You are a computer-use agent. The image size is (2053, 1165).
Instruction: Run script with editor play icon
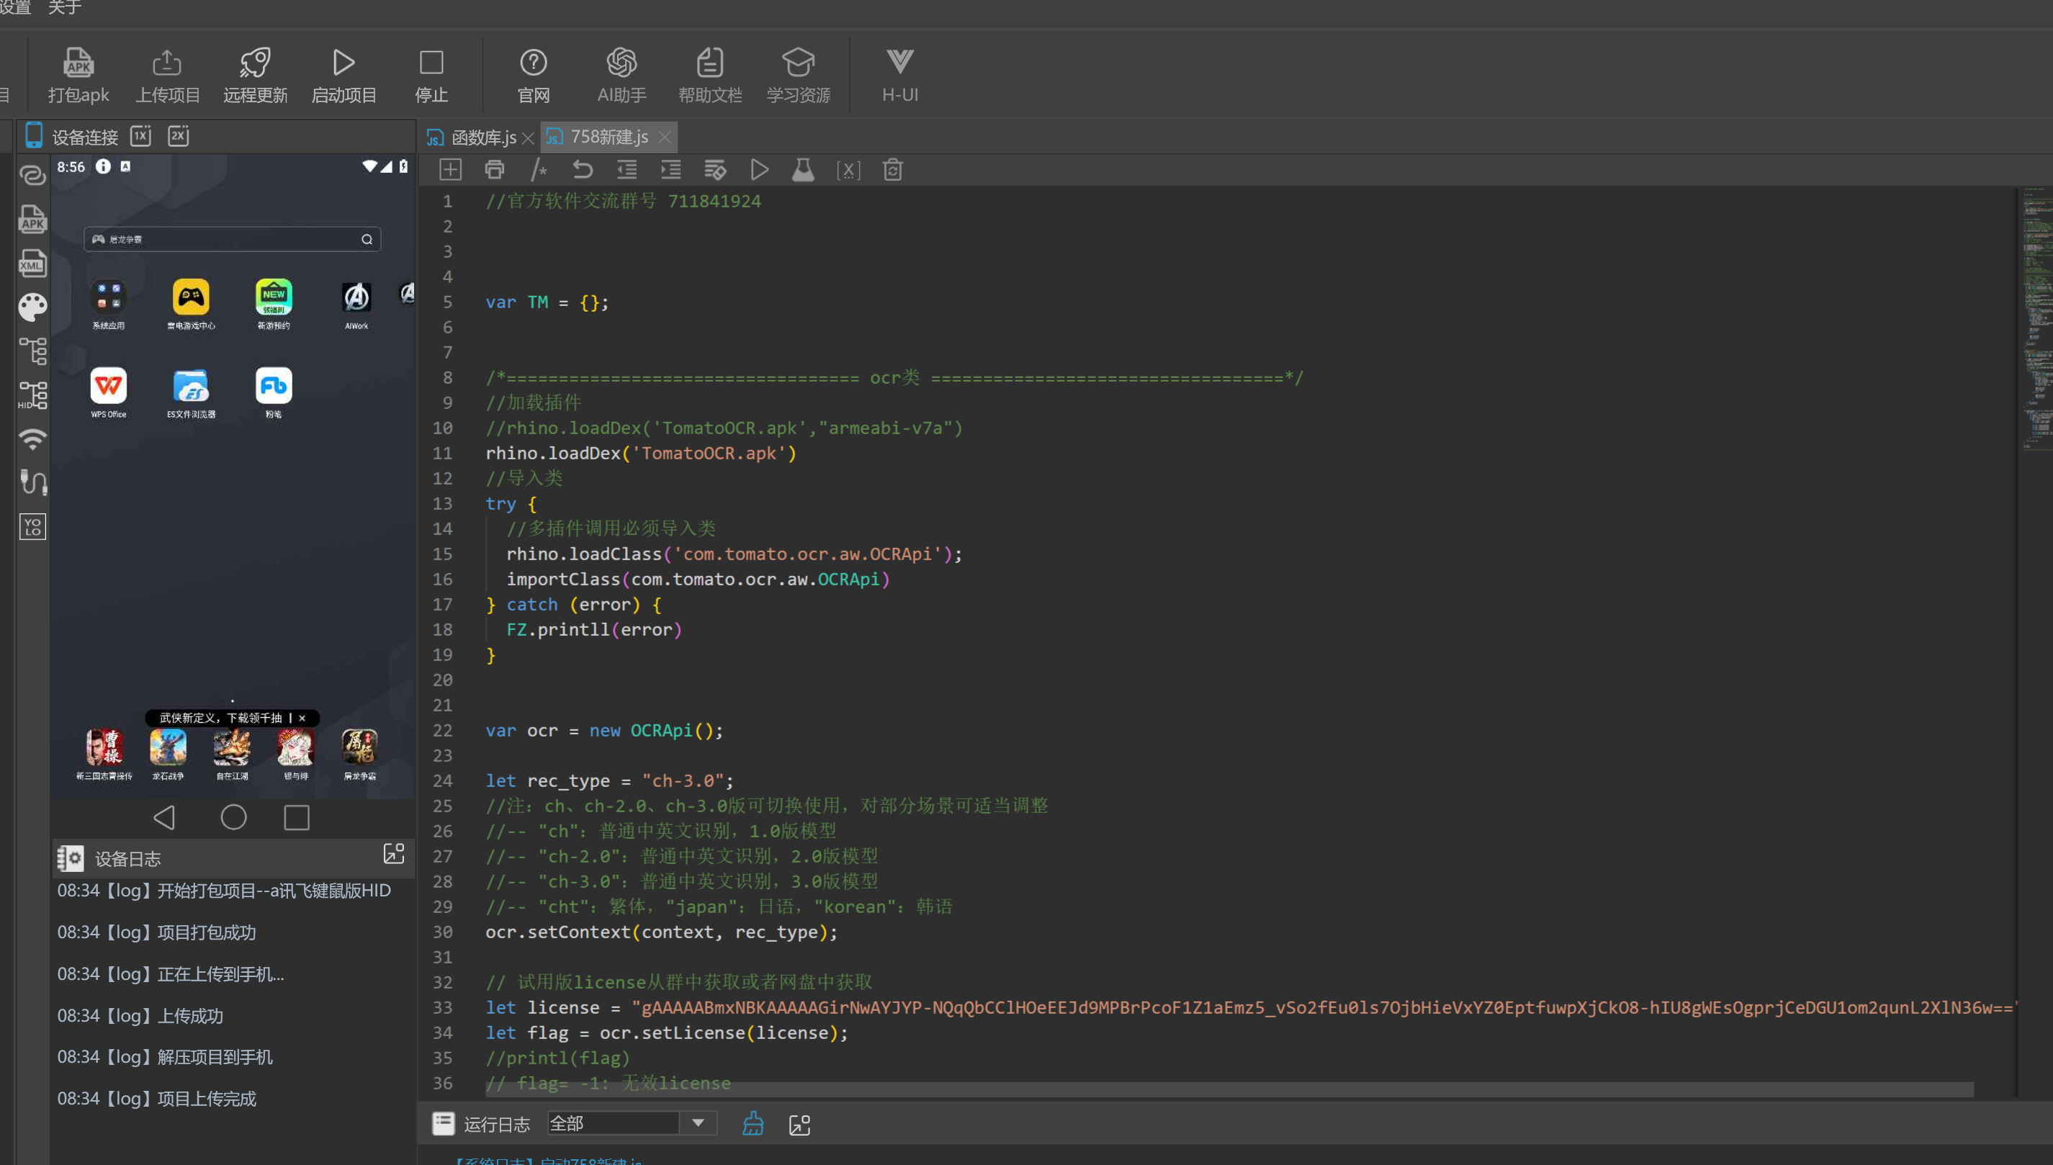(759, 170)
